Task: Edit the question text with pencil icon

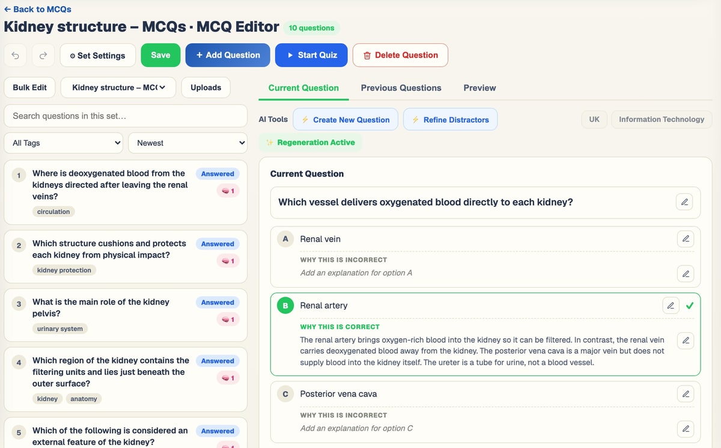Action: tap(684, 202)
